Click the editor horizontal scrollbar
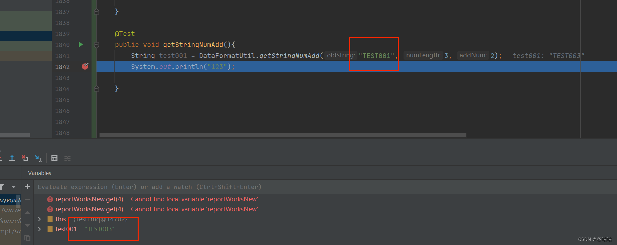617x245 pixels. click(x=283, y=135)
